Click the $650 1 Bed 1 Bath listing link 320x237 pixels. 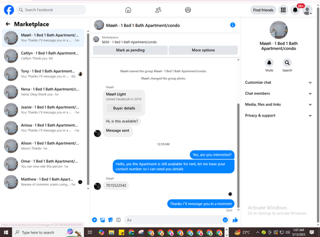pyautogui.click(x=129, y=42)
